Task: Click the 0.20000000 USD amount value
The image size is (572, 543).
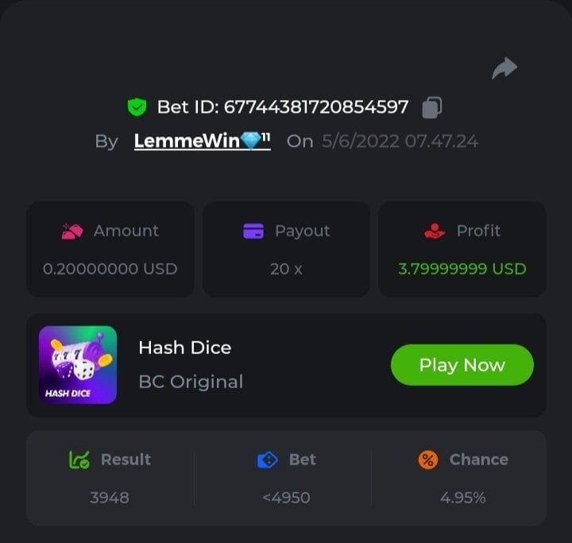Action: 110,268
